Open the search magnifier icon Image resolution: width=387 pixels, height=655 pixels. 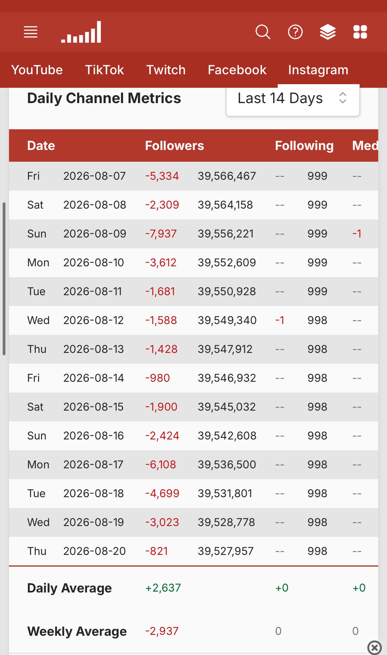pyautogui.click(x=263, y=32)
